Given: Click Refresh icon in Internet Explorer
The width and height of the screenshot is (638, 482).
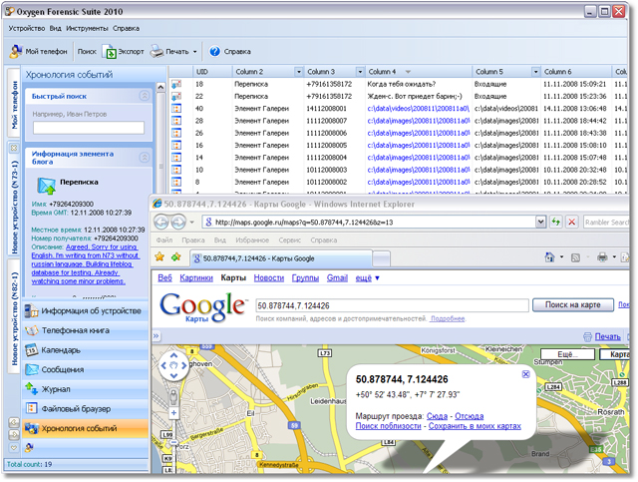Looking at the screenshot, I should pyautogui.click(x=555, y=223).
